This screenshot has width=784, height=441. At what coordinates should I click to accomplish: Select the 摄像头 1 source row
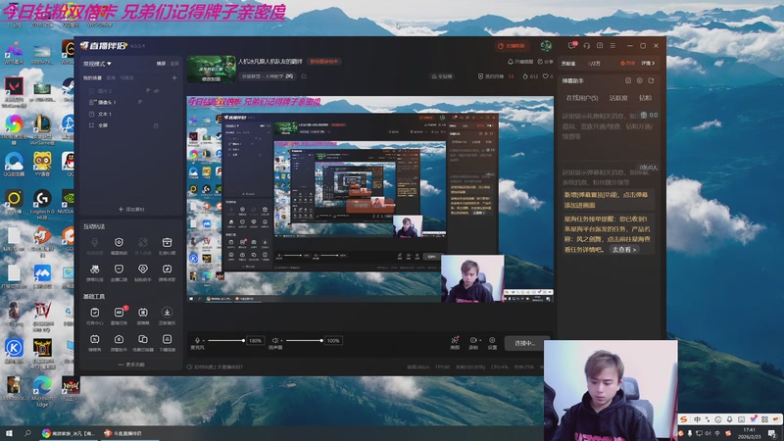(130, 102)
